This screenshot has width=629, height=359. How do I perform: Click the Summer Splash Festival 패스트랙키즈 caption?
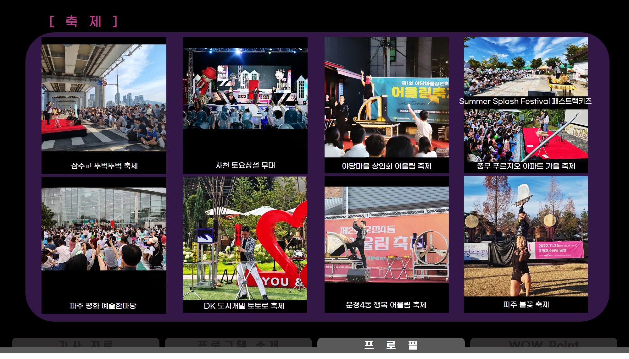tap(525, 101)
